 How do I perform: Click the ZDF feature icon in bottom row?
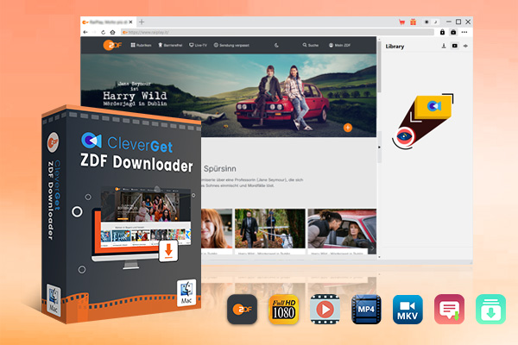point(242,310)
